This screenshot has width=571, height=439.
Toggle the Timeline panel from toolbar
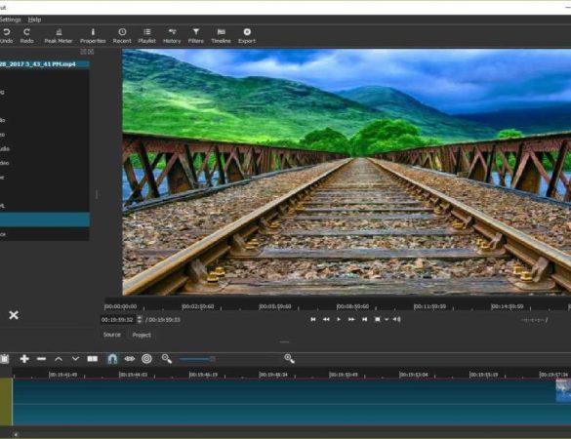[x=221, y=36]
